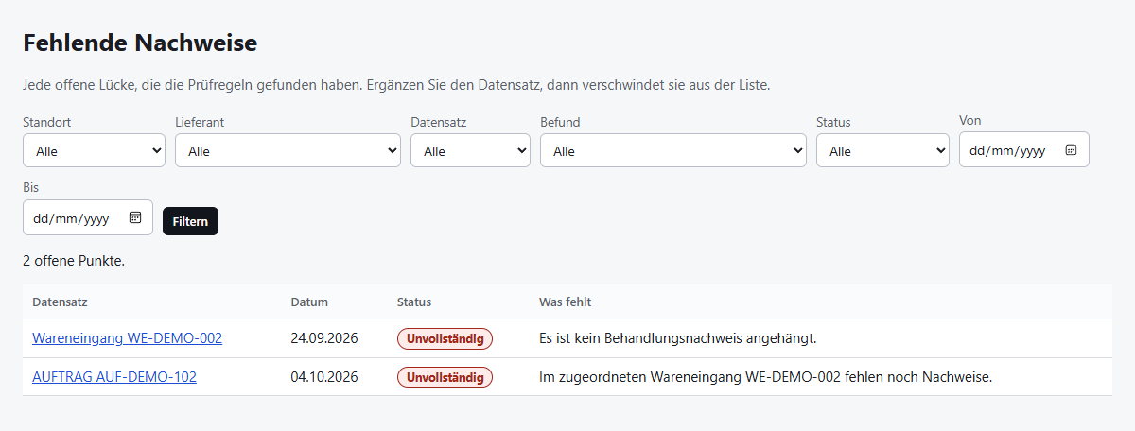The height and width of the screenshot is (431, 1135).
Task: Select the Datensatz column header in the table
Action: pos(60,302)
